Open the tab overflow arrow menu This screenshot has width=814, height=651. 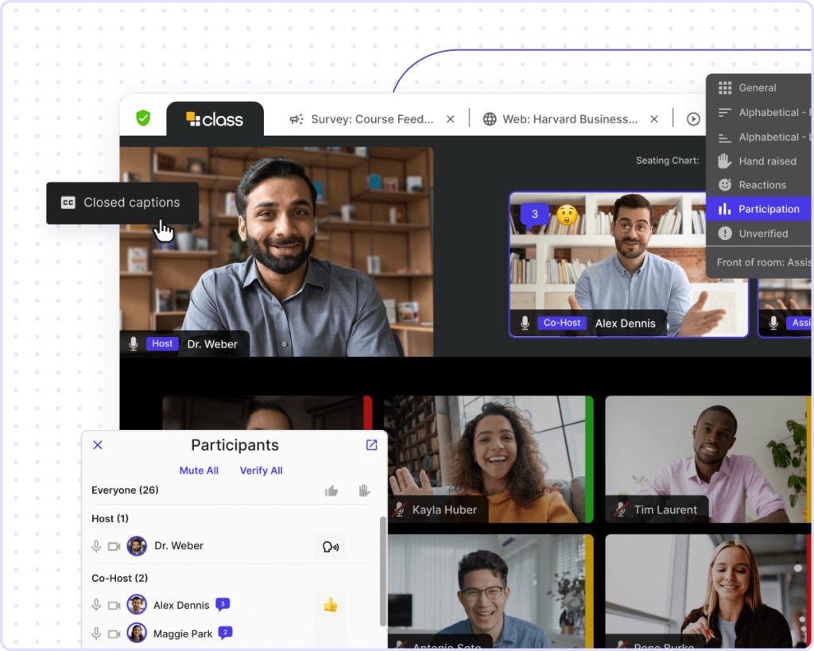point(692,118)
